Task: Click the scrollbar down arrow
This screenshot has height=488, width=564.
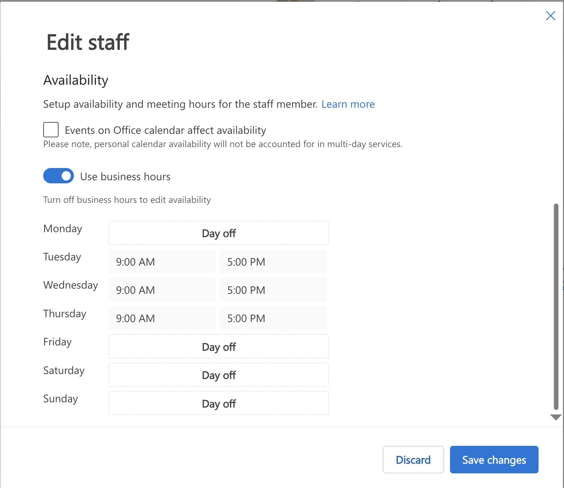Action: pyautogui.click(x=556, y=417)
